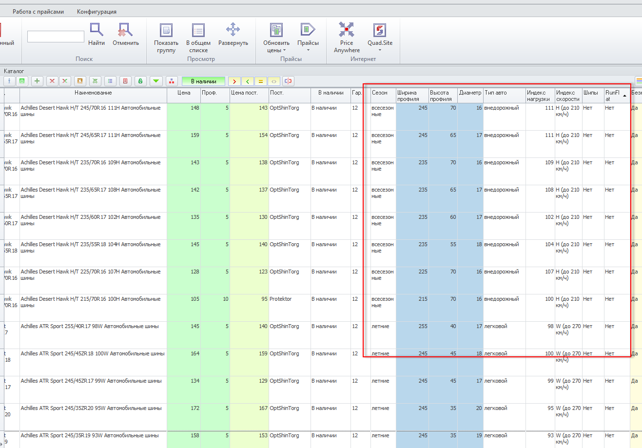Click the green plus add icon
Screen dimensions: 642x448
37,81
